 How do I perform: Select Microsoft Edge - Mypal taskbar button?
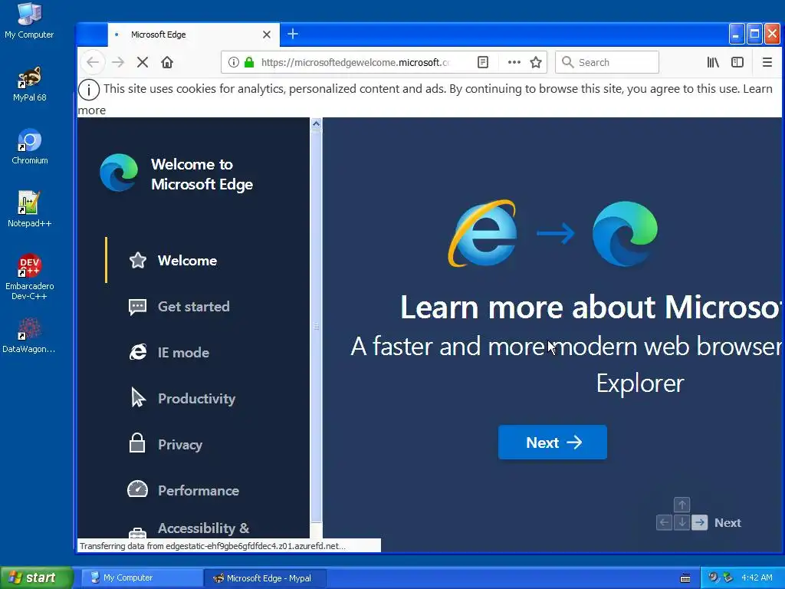(x=265, y=578)
